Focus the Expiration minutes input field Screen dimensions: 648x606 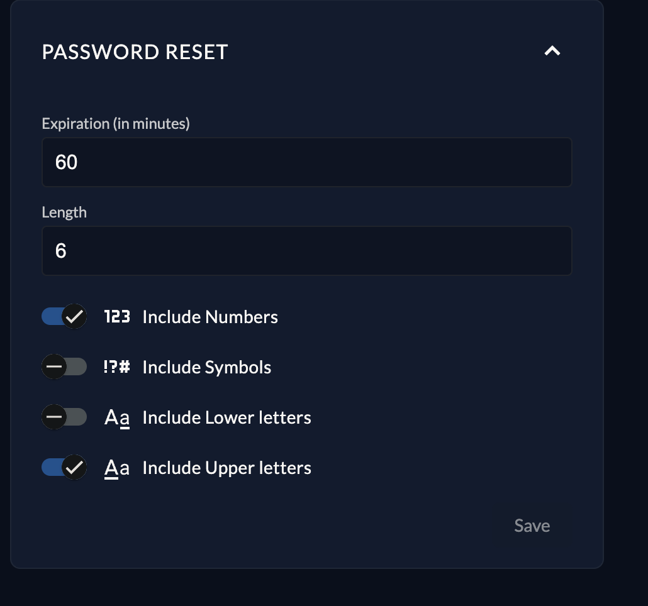tap(306, 162)
